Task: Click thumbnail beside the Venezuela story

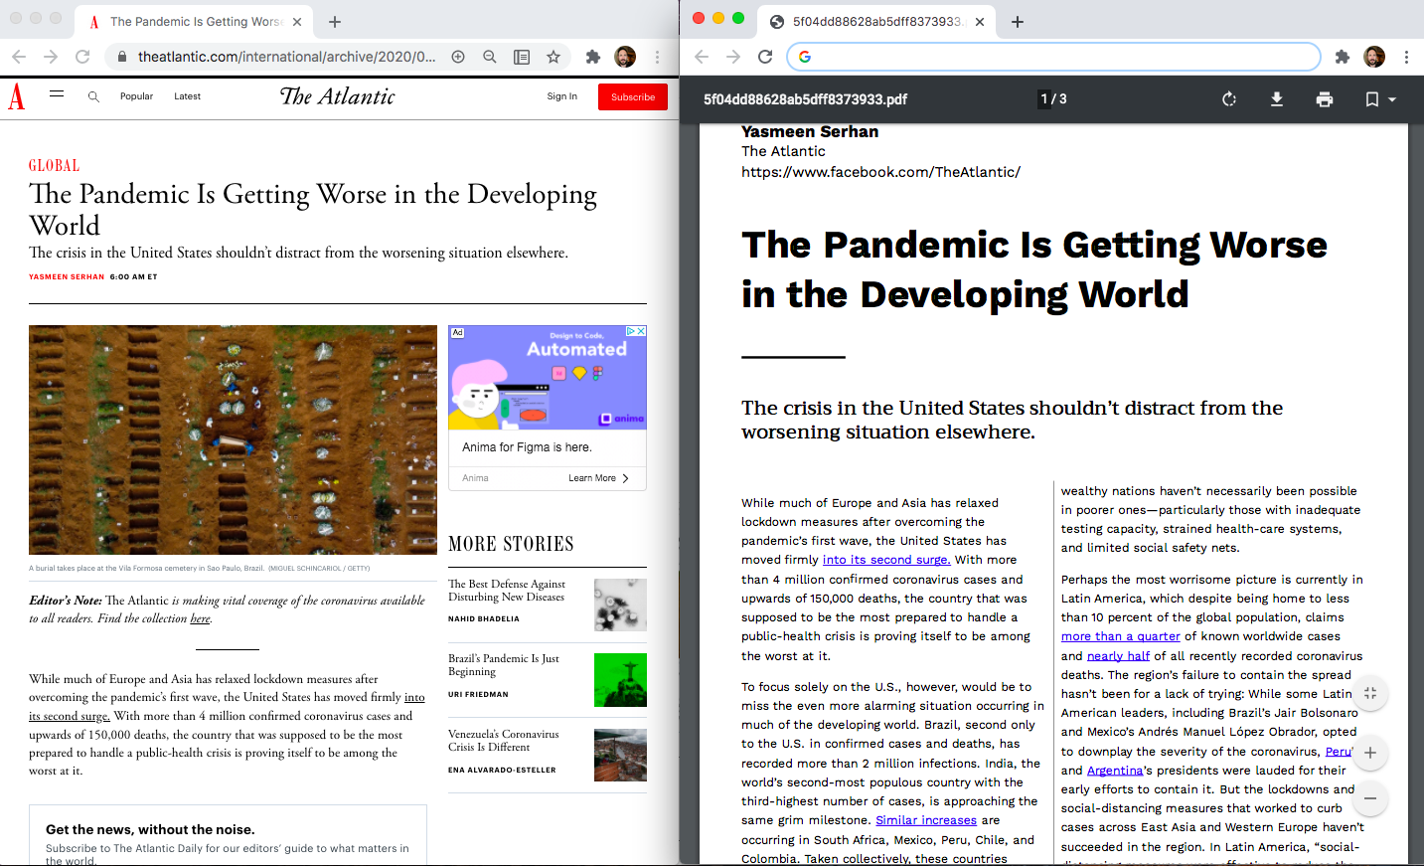Action: (x=620, y=755)
